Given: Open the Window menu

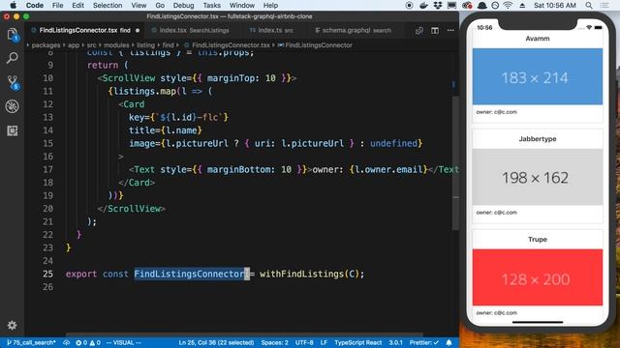Looking at the screenshot, I should click(x=241, y=6).
